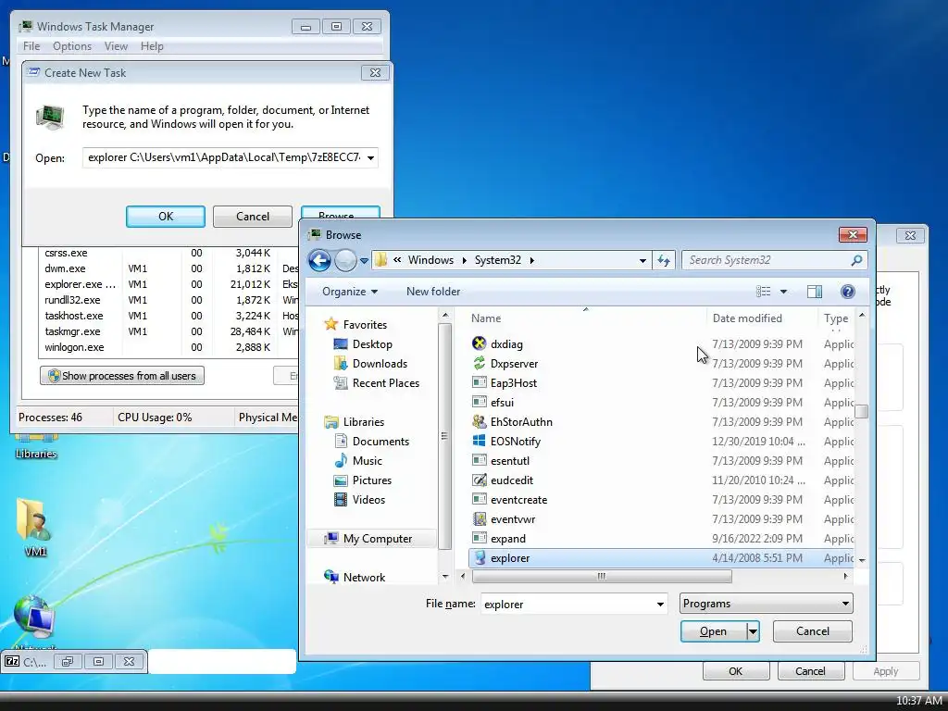Open the Programs file type dropdown
Screen dimensions: 948x711
pos(766,604)
